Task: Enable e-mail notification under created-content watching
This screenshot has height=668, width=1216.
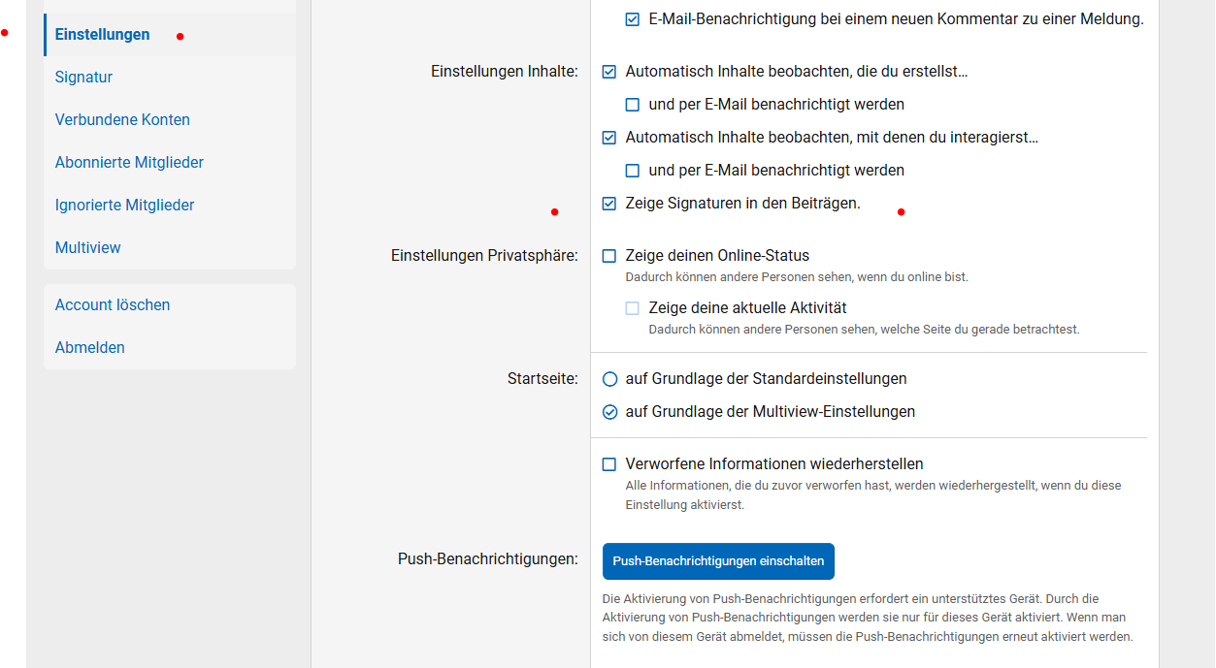Action: (633, 105)
